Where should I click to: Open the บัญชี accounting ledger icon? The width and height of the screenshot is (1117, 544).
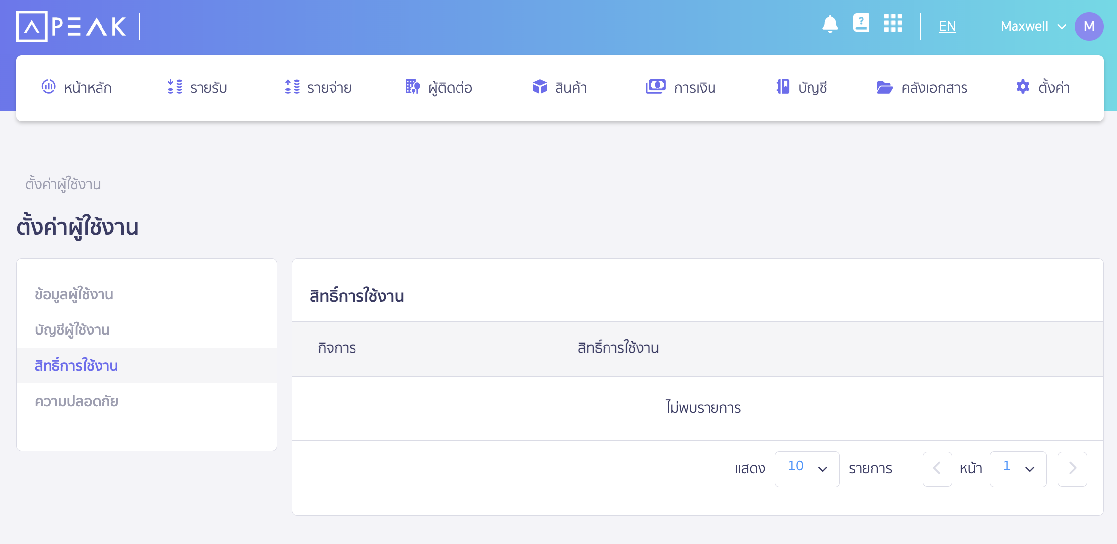coord(783,87)
